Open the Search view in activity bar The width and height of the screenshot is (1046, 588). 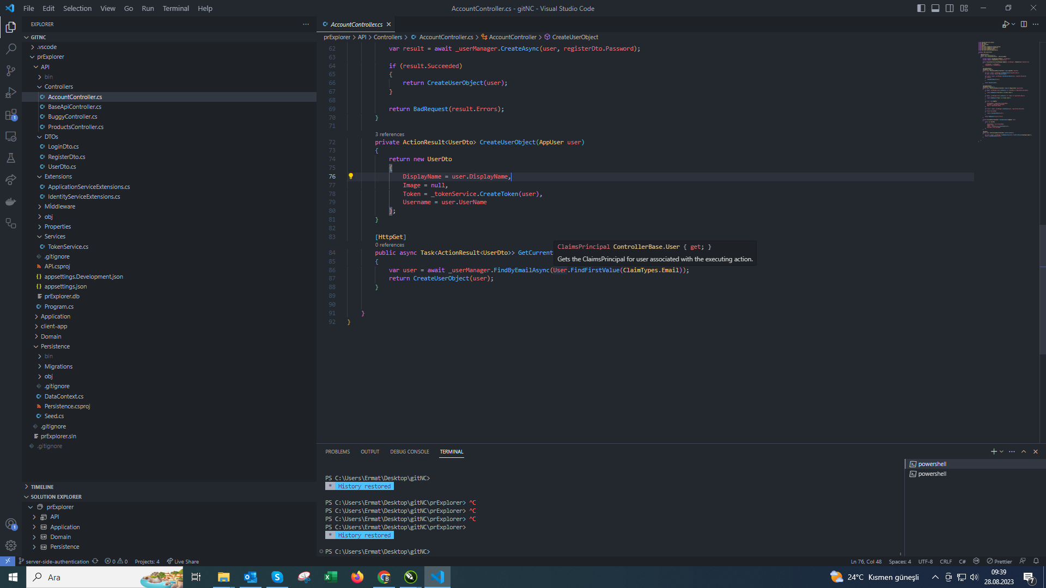coord(11,49)
